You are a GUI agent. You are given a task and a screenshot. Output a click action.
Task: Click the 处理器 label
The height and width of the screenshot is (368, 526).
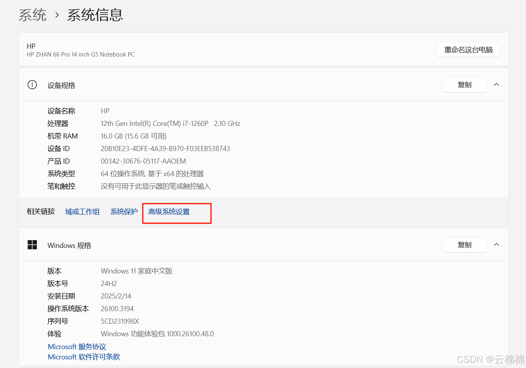coord(58,124)
